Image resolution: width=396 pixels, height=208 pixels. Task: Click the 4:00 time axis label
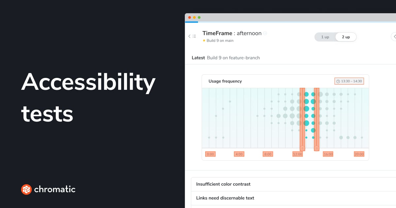239,154
